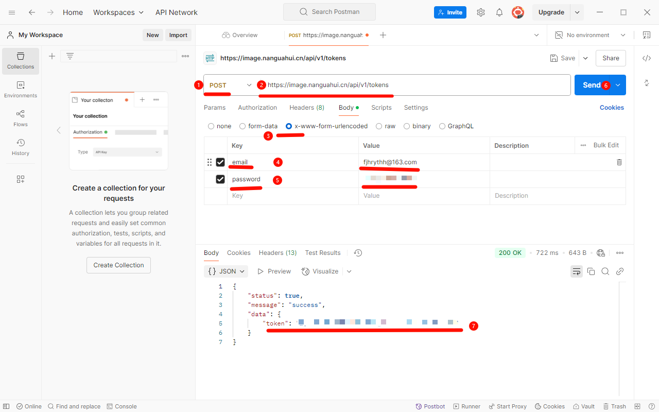Click the notifications bell icon
This screenshot has width=659, height=412.
click(x=499, y=12)
